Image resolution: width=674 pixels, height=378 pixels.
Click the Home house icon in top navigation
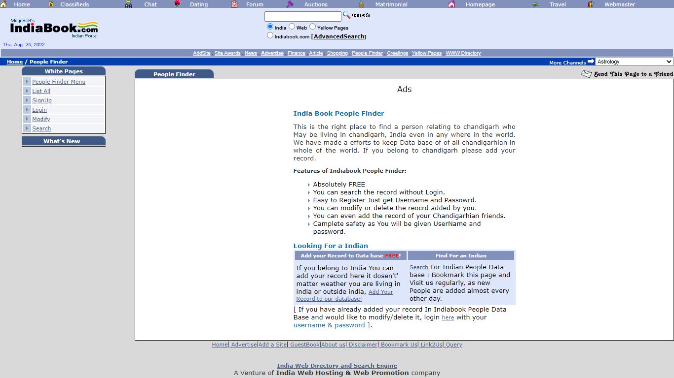click(x=3, y=4)
